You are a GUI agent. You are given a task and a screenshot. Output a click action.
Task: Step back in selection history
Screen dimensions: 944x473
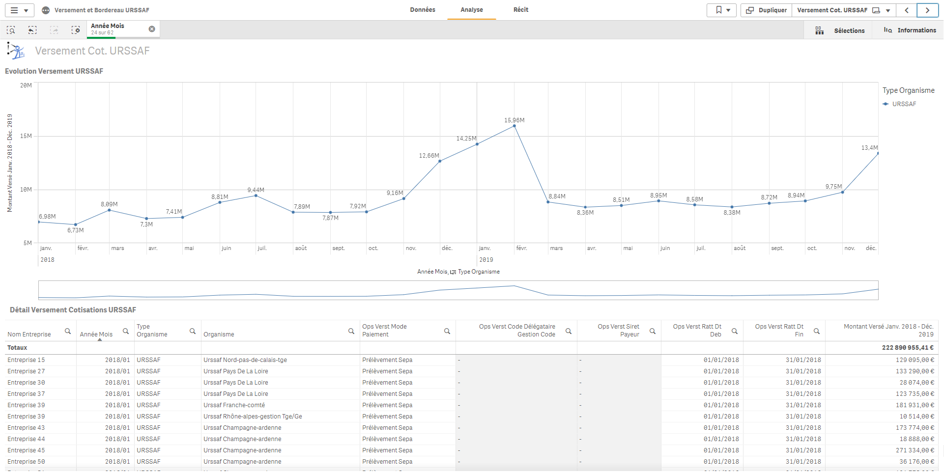(x=32, y=30)
